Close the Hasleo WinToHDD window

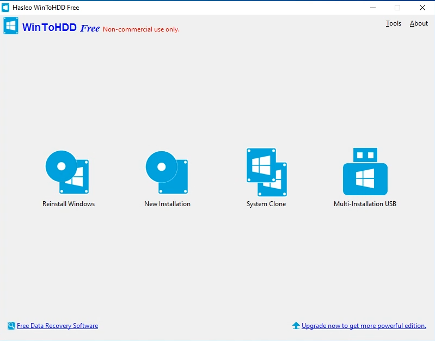click(422, 8)
